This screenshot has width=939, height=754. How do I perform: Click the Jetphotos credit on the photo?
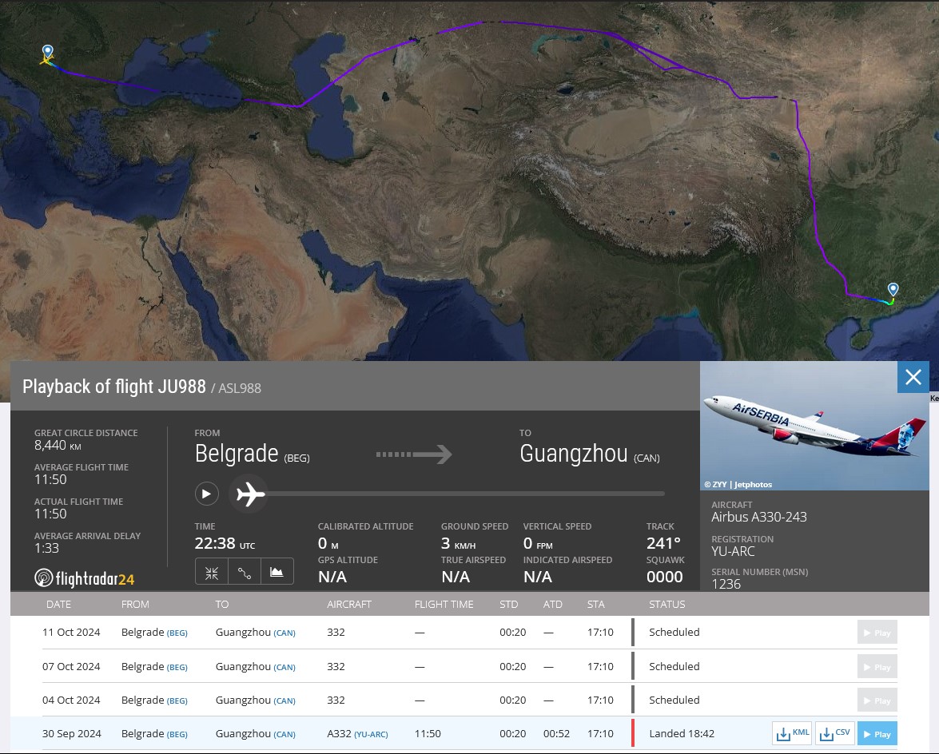tap(754, 485)
